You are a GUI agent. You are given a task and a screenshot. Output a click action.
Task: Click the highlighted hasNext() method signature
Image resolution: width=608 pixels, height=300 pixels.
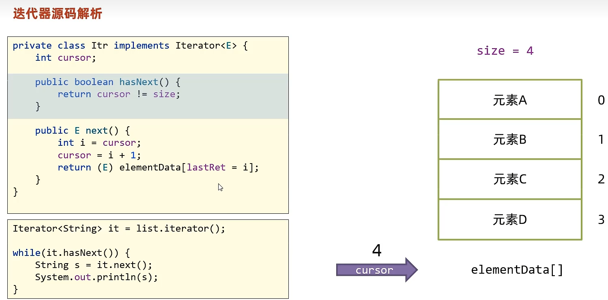[107, 82]
